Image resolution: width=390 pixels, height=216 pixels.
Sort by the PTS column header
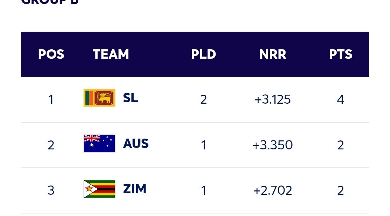341,54
